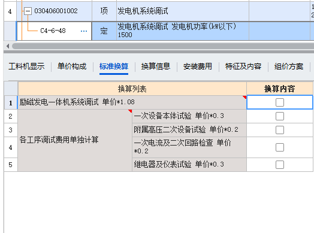This screenshot has width=314, height=233.
Task: Enable 励磁发电一体机系统调试 单价*1.08 checkbox
Action: coord(280,102)
